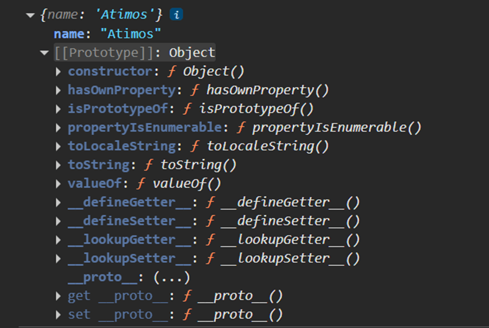
Task: Expand the __lookupSetter__ arrow
Action: click(59, 259)
